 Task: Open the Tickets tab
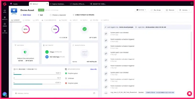(74, 20)
